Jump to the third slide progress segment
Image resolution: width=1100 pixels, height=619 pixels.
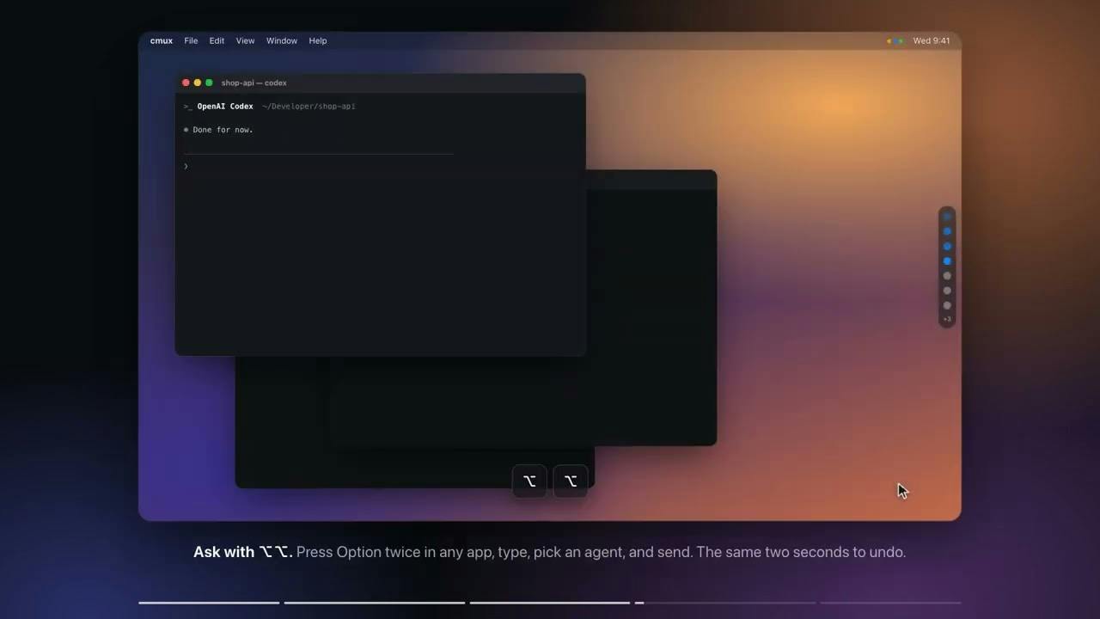(550, 603)
